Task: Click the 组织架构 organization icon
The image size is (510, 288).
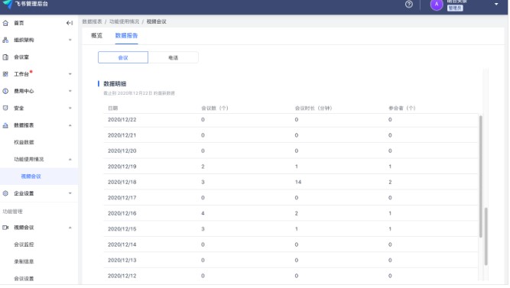Action: coord(5,40)
